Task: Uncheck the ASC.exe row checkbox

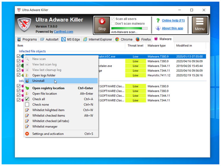Action: click(x=18, y=56)
